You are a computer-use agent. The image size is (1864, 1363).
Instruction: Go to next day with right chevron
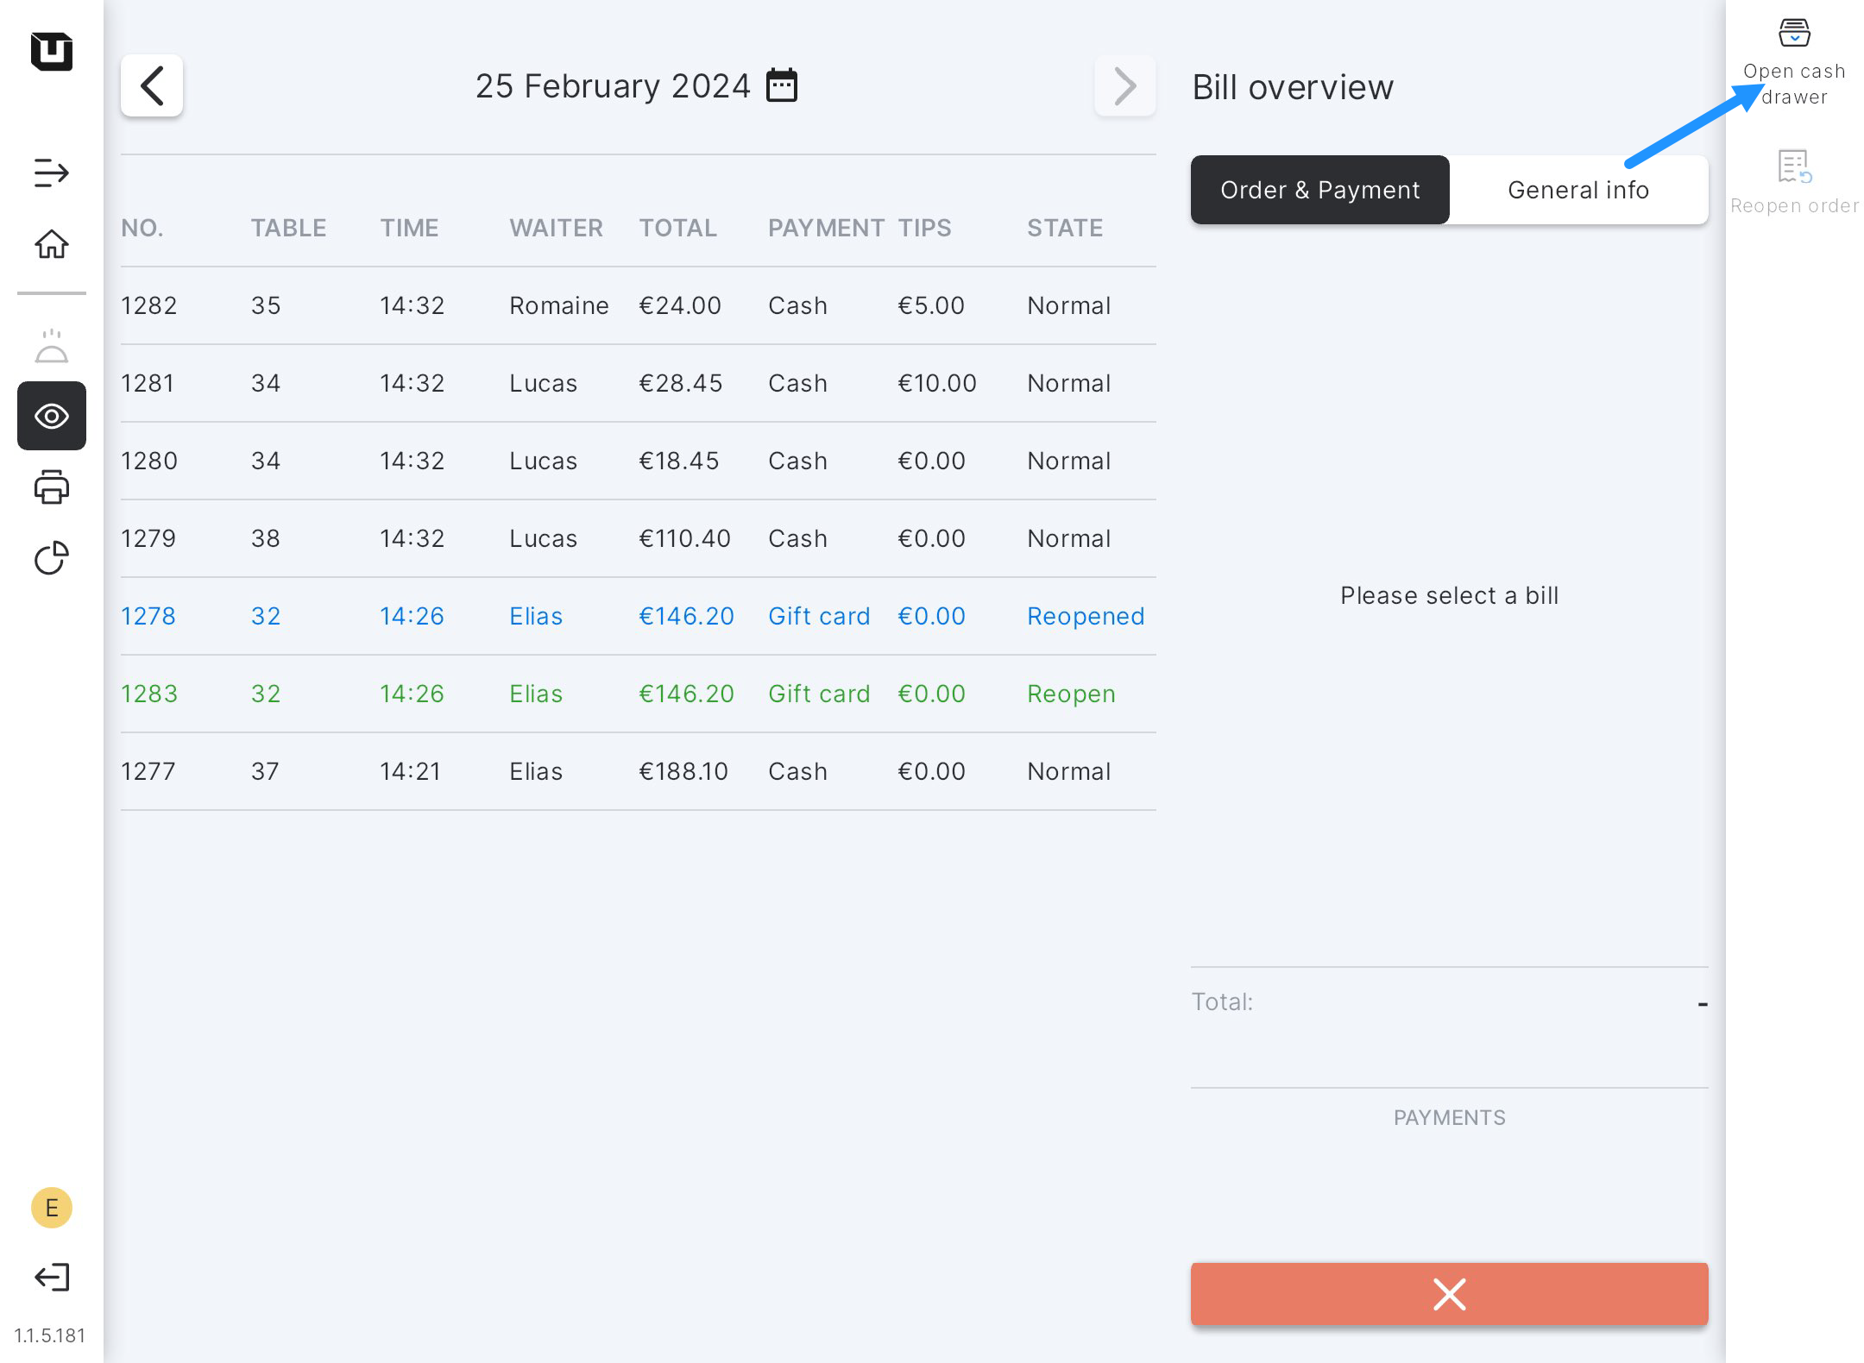pyautogui.click(x=1124, y=85)
